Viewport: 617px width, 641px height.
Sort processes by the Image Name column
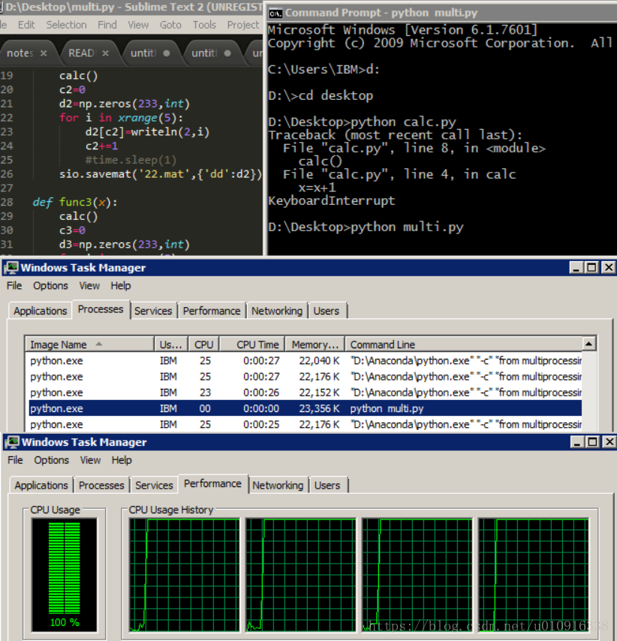[59, 345]
